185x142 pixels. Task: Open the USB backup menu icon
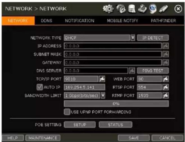[163, 9]
